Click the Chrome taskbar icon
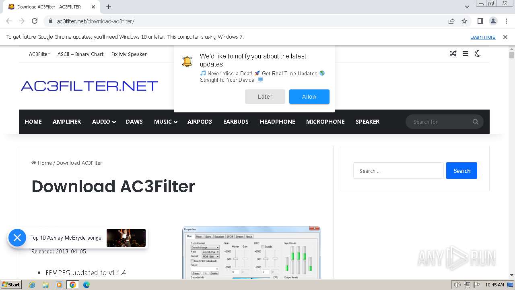 (73, 285)
